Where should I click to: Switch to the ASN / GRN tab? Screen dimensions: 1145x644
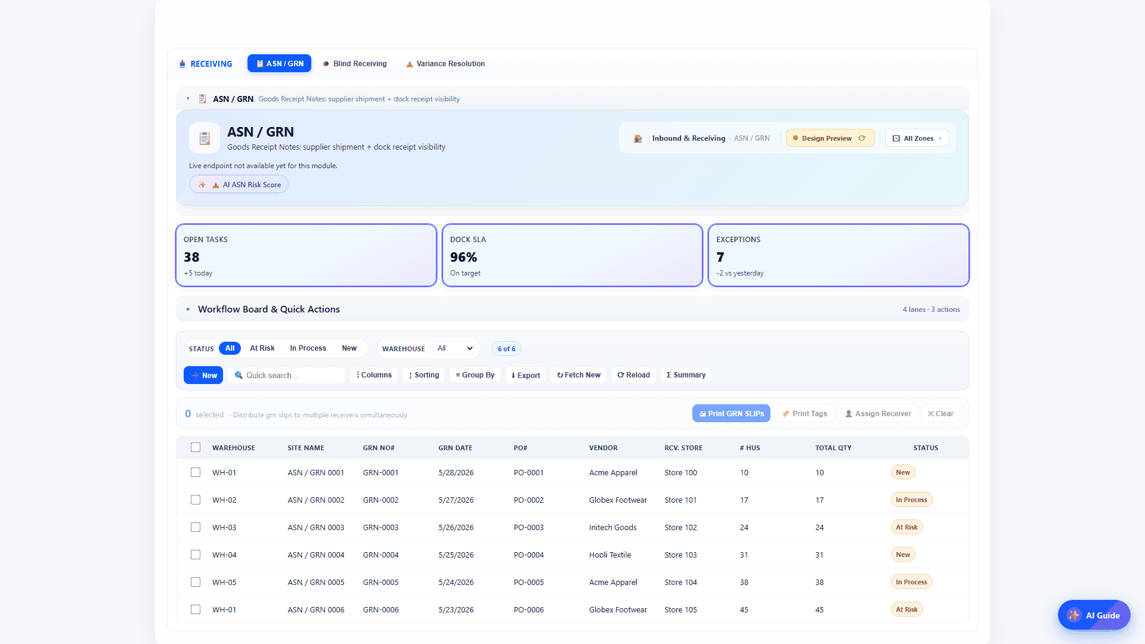(279, 64)
